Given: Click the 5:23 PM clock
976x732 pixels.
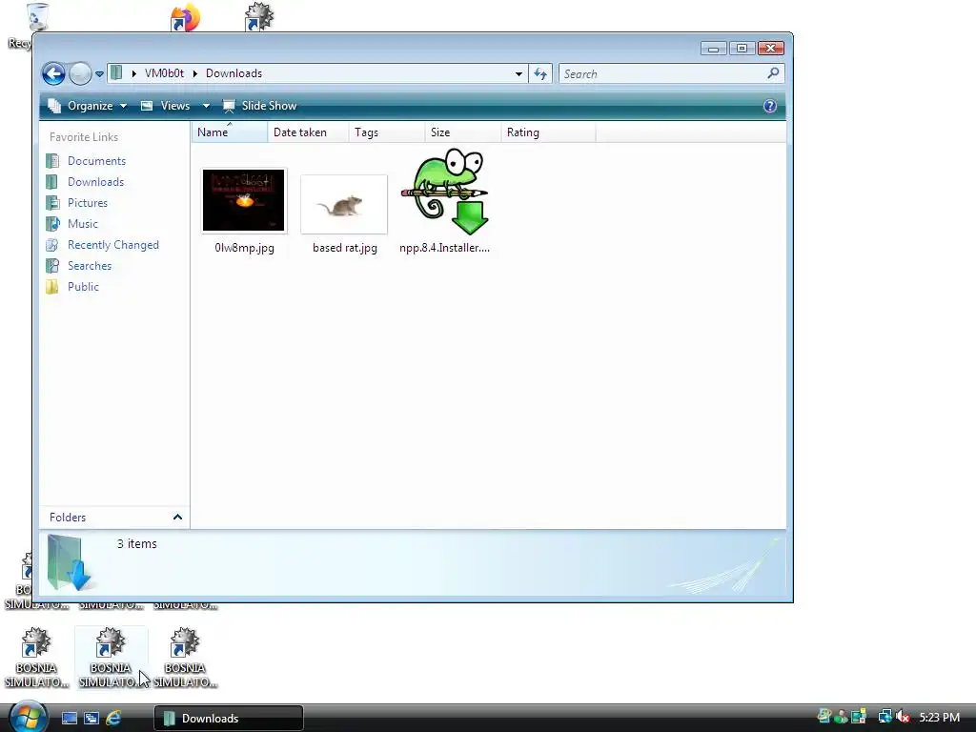Looking at the screenshot, I should coord(939,717).
